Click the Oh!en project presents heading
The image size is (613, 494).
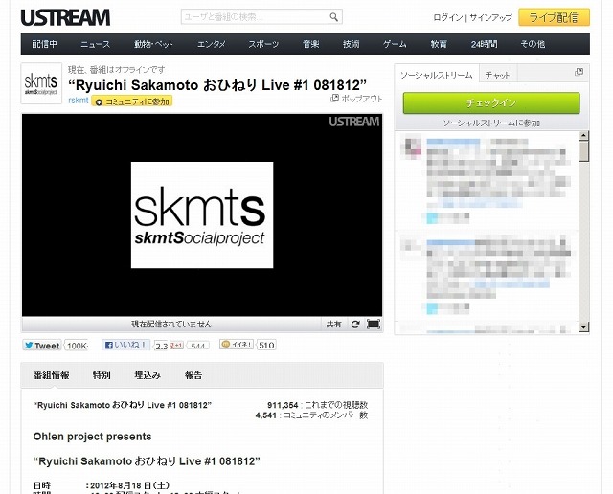[92, 437]
